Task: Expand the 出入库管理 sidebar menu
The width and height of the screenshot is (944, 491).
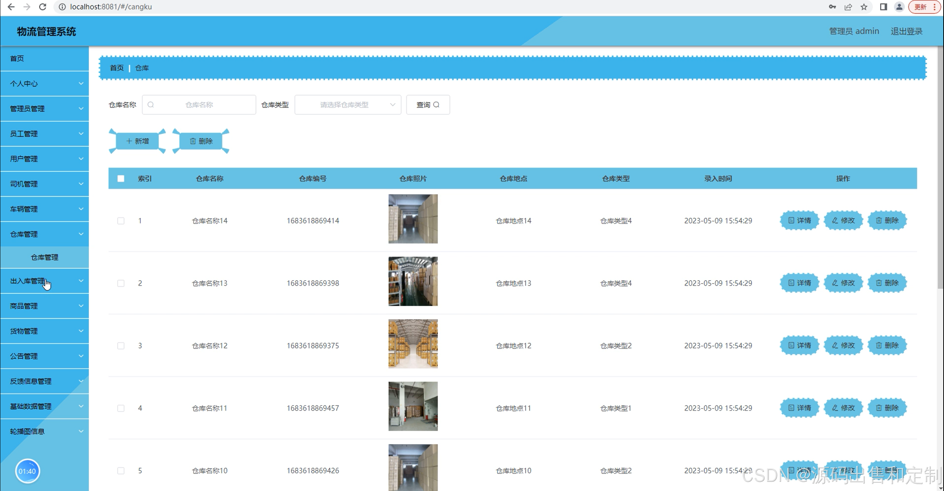Action: pos(44,281)
